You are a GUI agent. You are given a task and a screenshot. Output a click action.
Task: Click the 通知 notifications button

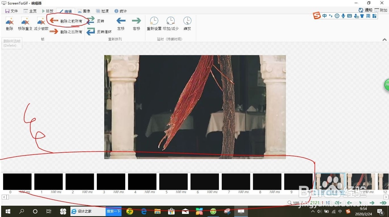[x=365, y=10]
